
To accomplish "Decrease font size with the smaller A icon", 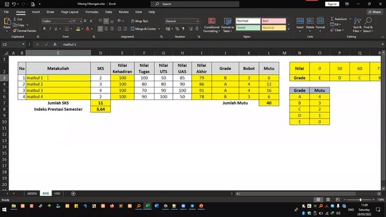I will tap(91, 21).
